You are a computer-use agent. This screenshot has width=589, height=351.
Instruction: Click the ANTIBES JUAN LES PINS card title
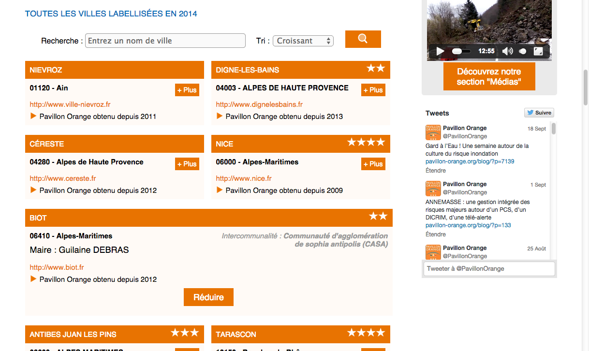[x=73, y=335]
